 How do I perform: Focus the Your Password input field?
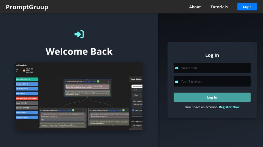(x=215, y=81)
